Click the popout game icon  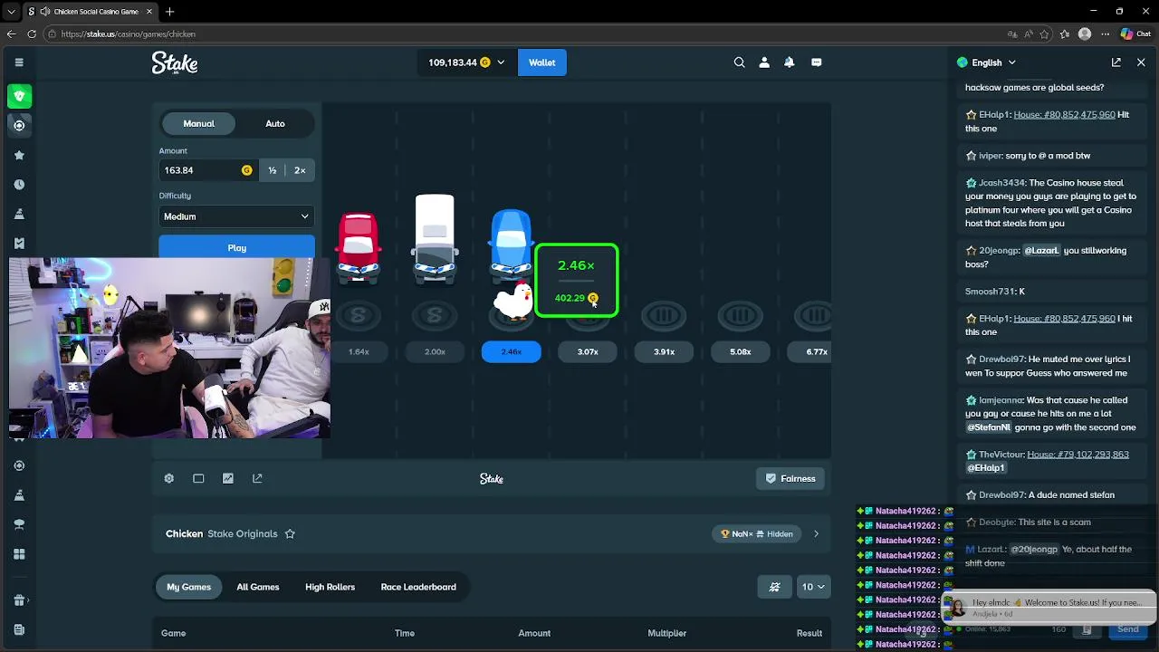(x=257, y=478)
